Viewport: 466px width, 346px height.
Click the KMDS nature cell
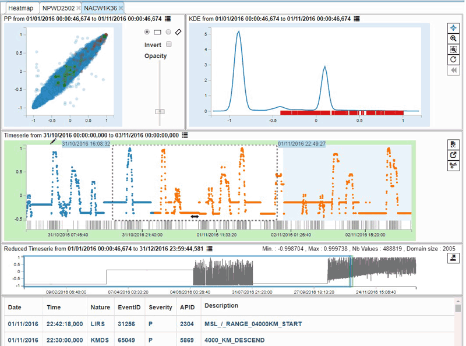click(x=100, y=340)
